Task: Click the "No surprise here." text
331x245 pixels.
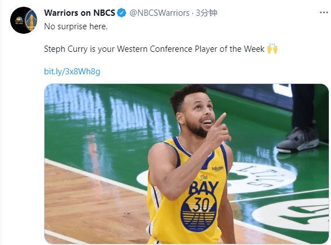Action: click(76, 26)
